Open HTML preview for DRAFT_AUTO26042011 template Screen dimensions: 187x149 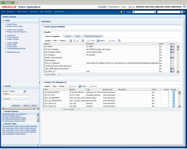[171, 58]
